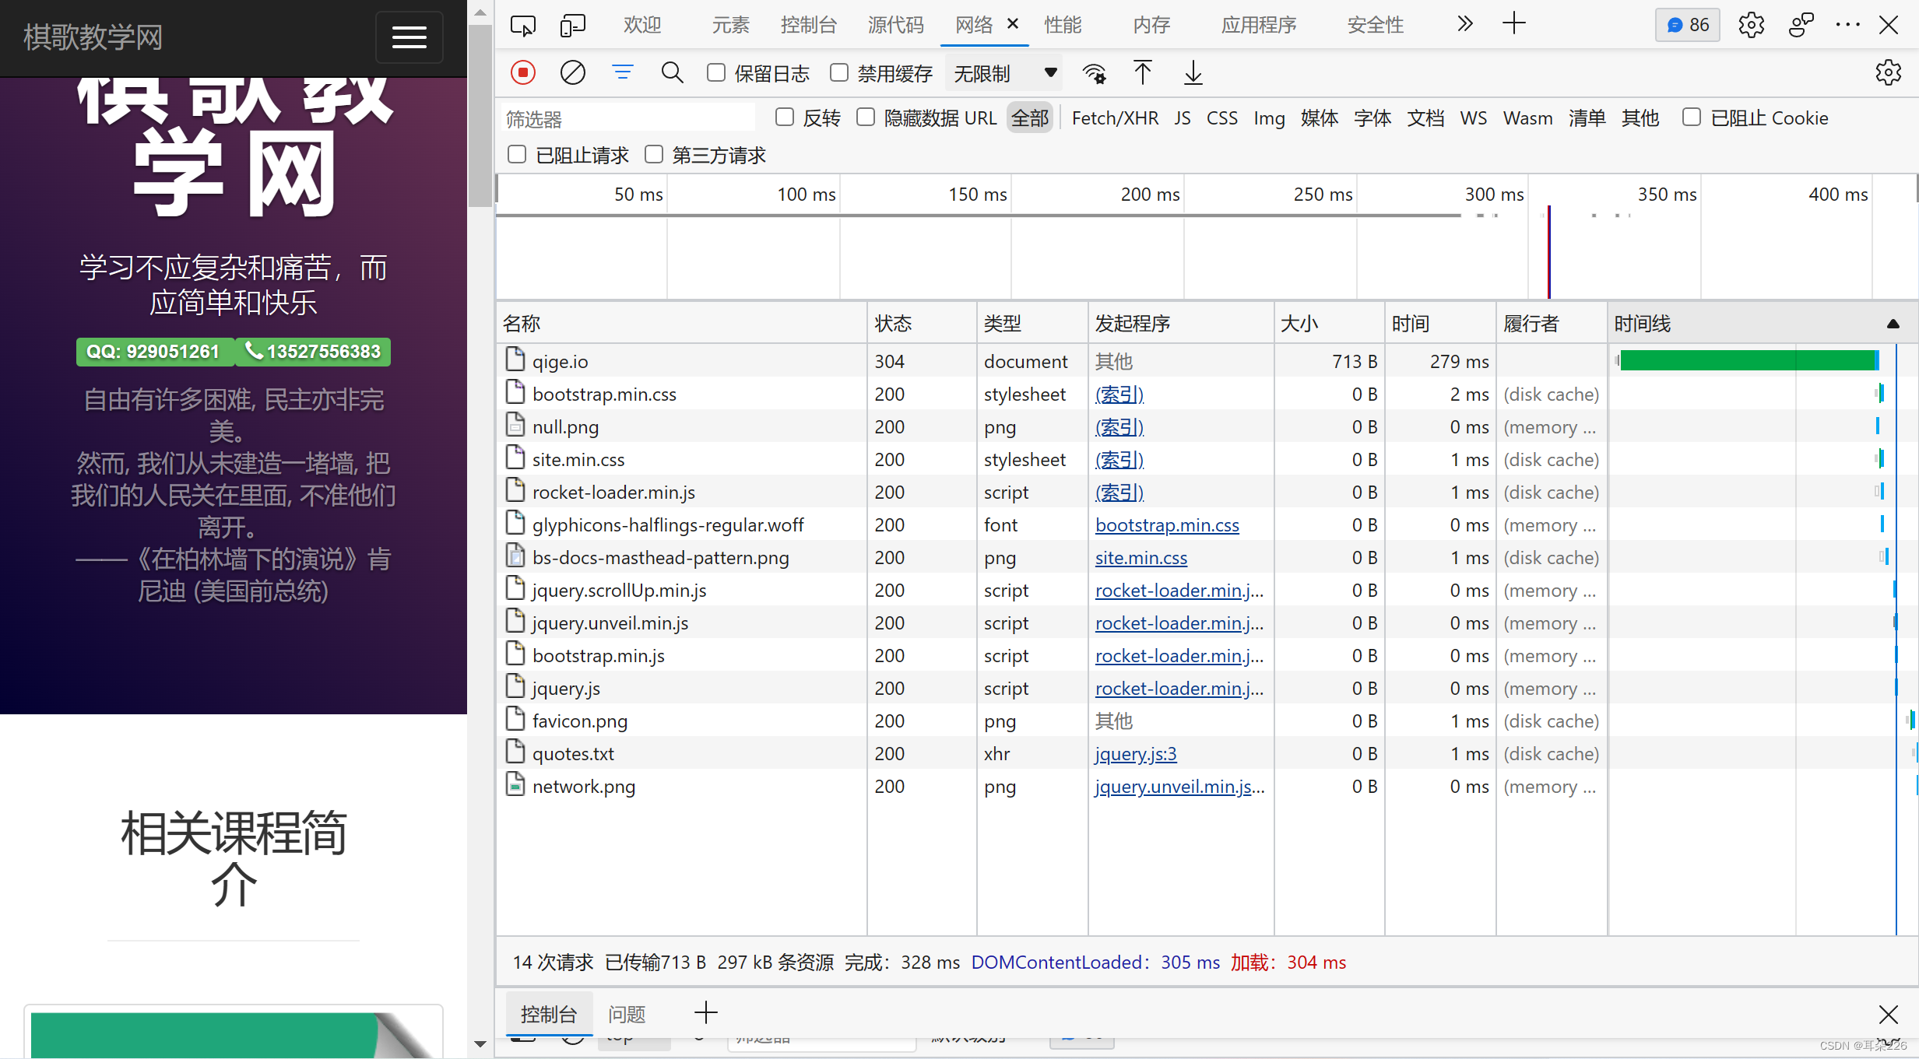This screenshot has height=1059, width=1919.
Task: Open throttling dropdown 无限制
Action: coord(1005,73)
